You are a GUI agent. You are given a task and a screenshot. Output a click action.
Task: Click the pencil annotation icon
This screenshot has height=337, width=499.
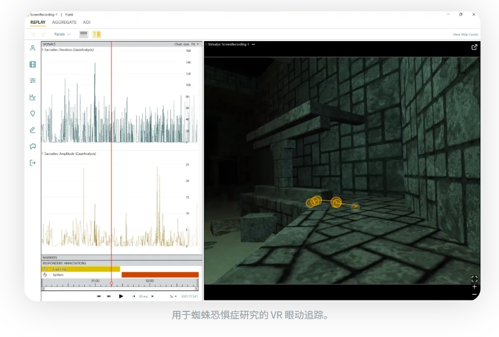[x=33, y=130]
